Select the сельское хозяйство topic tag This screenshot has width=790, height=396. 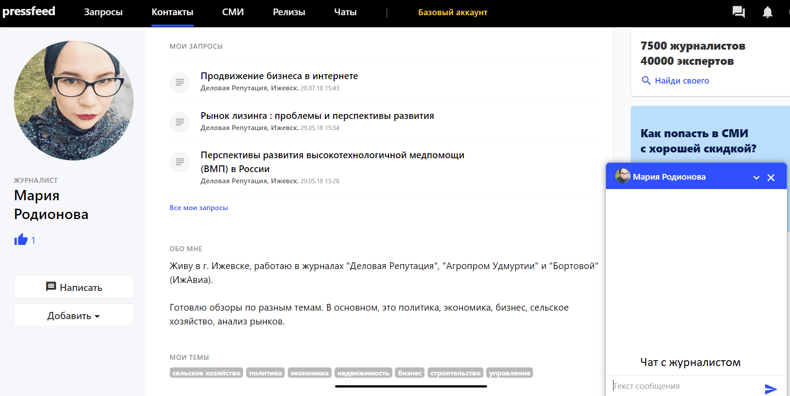click(x=206, y=373)
